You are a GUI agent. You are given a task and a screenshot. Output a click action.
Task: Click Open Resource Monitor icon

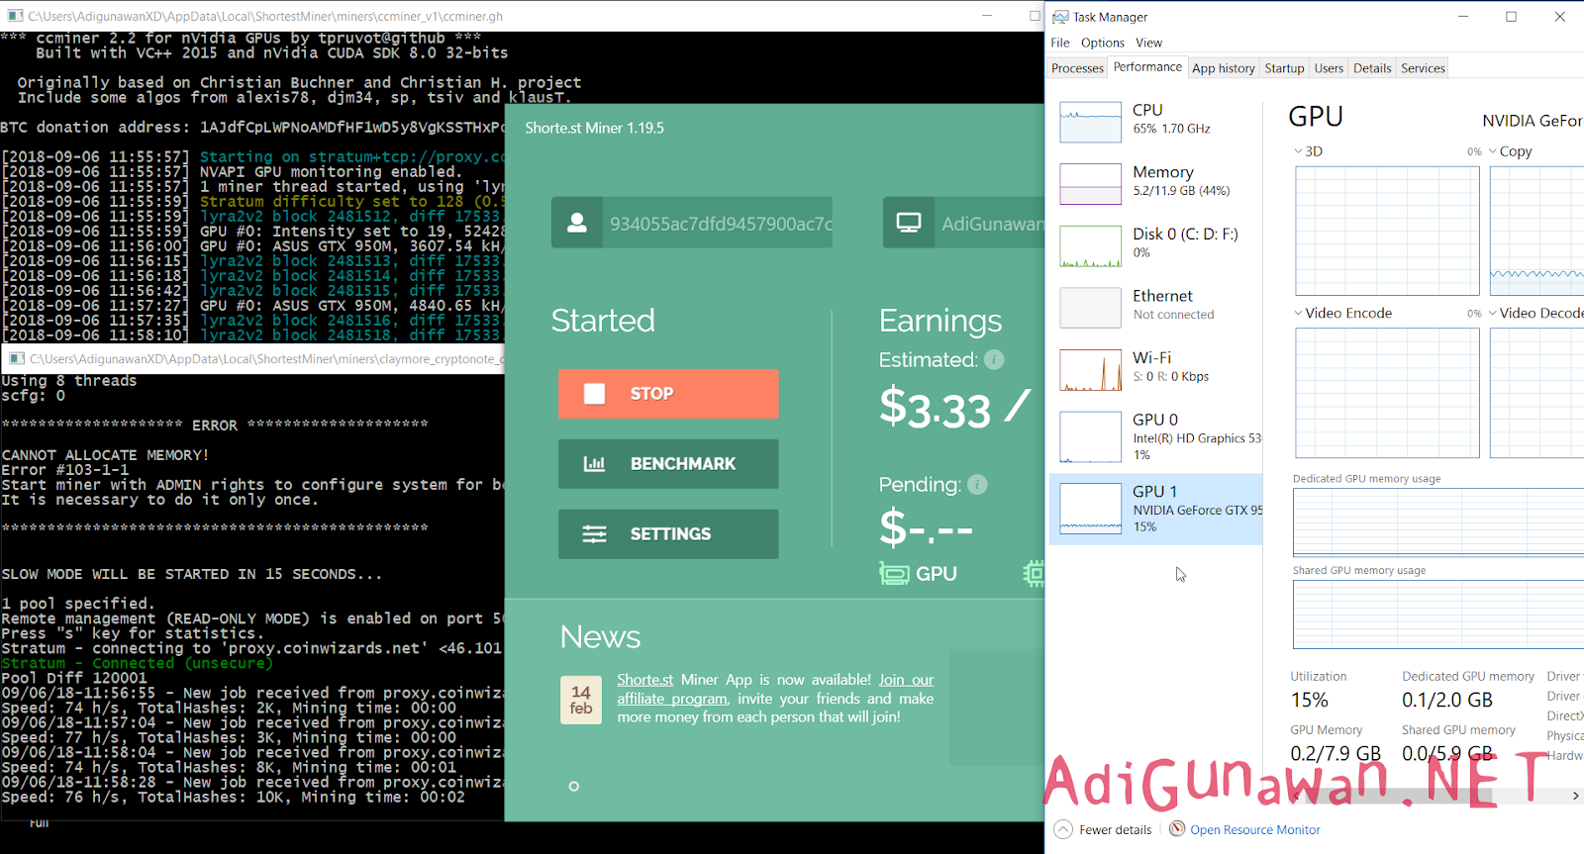(x=1177, y=829)
